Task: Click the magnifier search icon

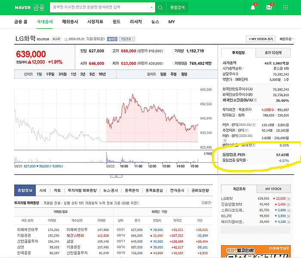Action: pos(160,8)
